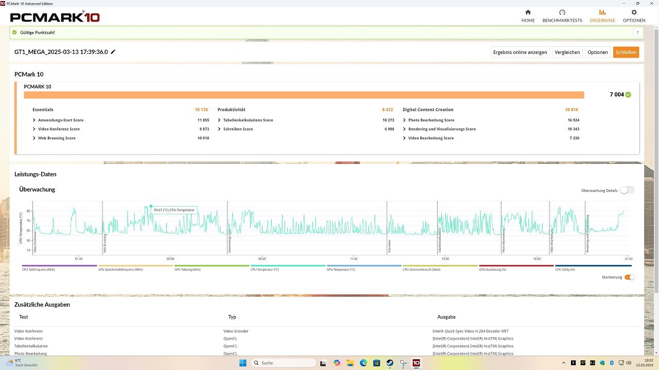The image size is (659, 370).
Task: Click the green valid score checkmark
Action: pyautogui.click(x=628, y=95)
